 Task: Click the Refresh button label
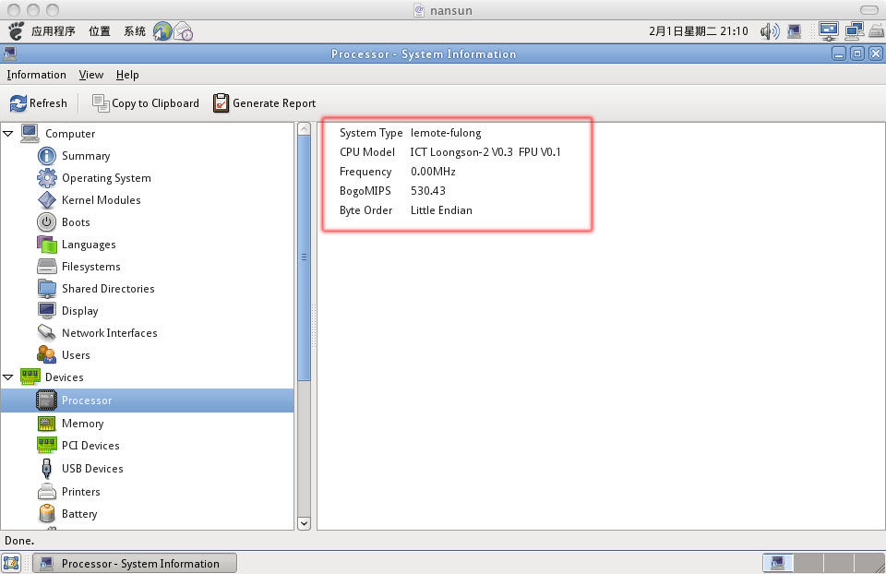(x=48, y=103)
